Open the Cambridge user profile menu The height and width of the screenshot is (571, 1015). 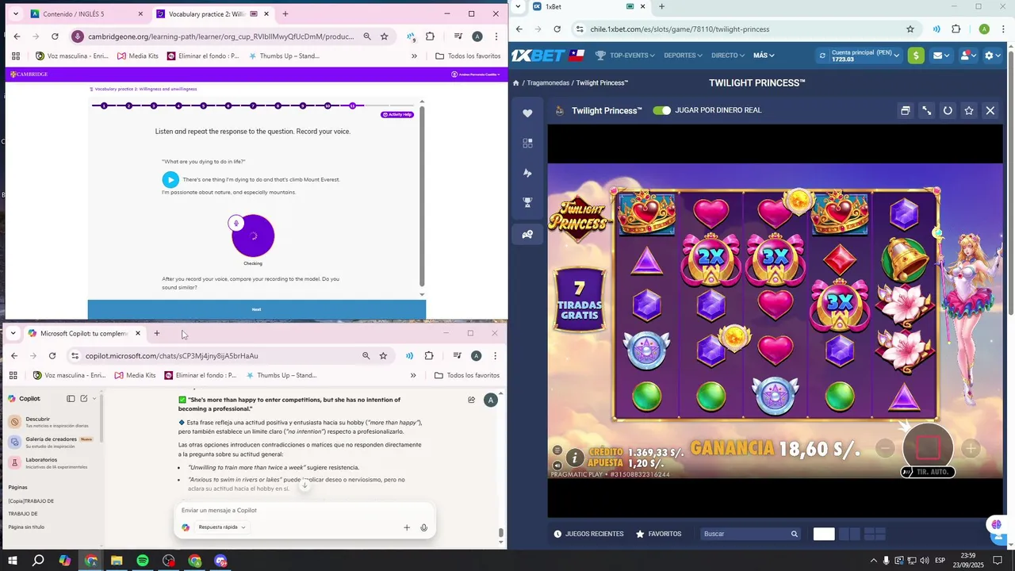pos(476,74)
